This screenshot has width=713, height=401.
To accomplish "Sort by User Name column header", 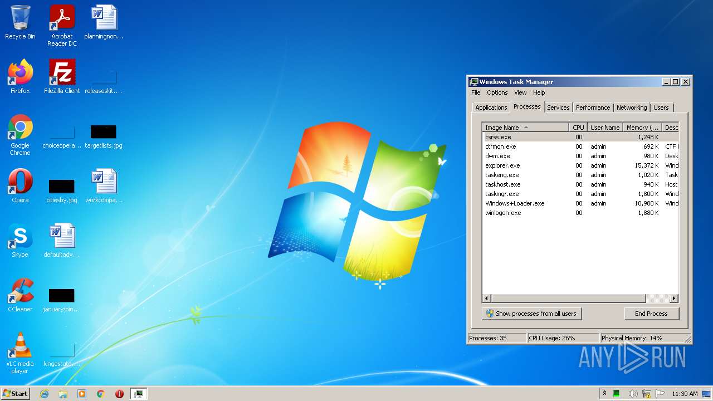I will [605, 128].
